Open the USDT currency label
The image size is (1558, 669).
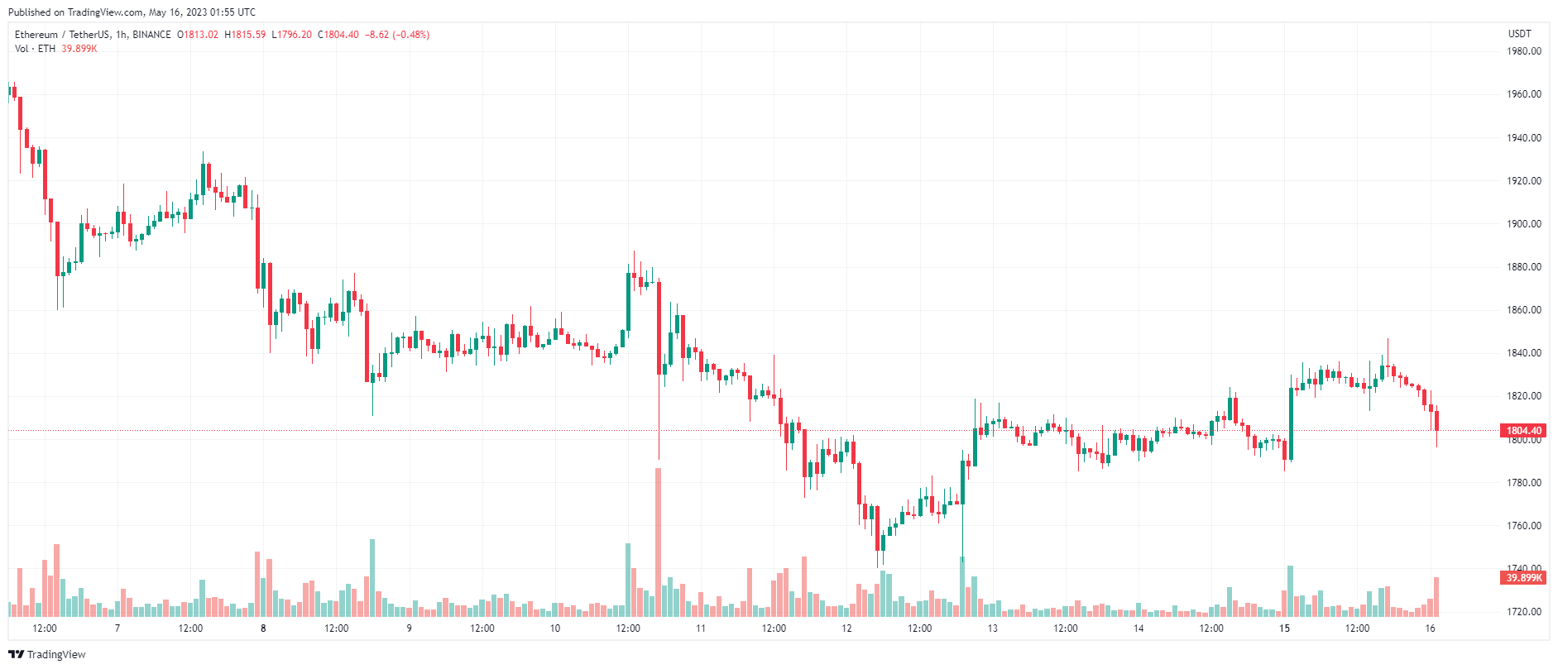pyautogui.click(x=1520, y=34)
